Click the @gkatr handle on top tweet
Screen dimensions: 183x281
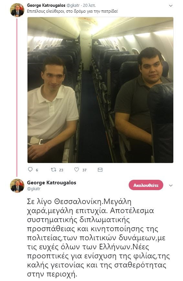(x=73, y=5)
